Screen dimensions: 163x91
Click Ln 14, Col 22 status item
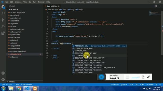[x=114, y=85]
